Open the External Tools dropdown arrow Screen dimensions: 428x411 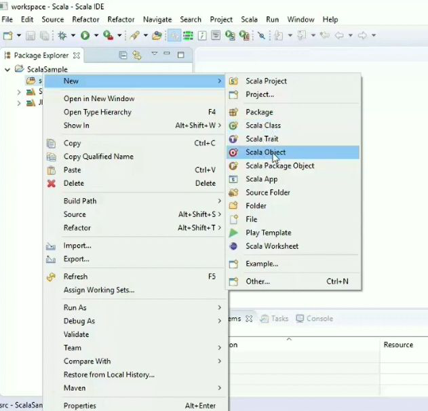(119, 35)
